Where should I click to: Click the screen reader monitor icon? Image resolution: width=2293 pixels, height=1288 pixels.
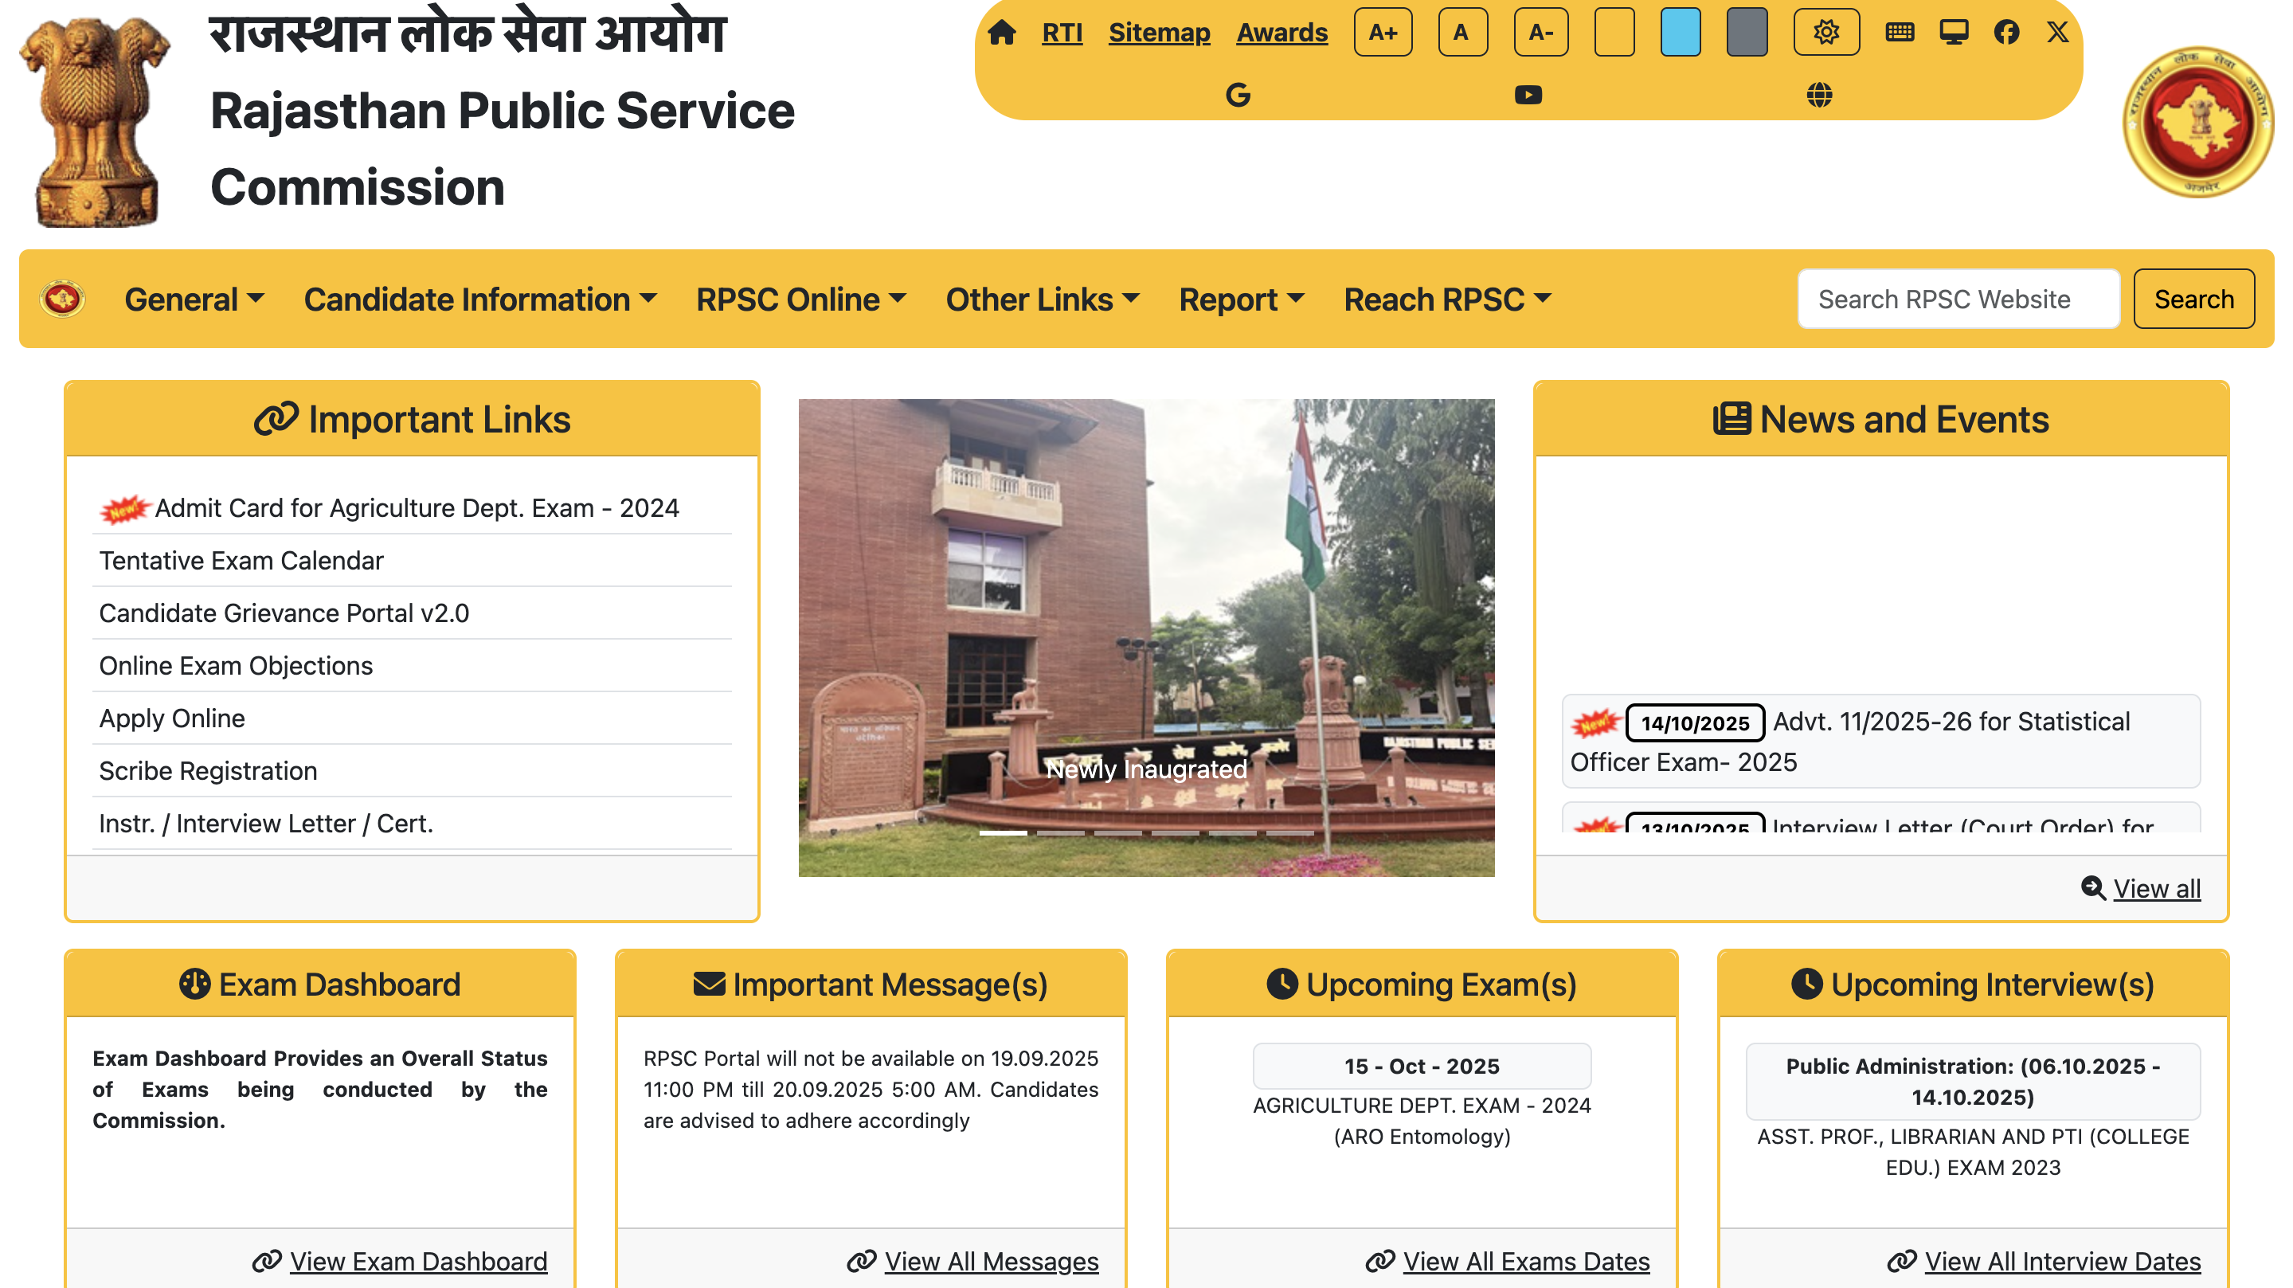pyautogui.click(x=1953, y=32)
